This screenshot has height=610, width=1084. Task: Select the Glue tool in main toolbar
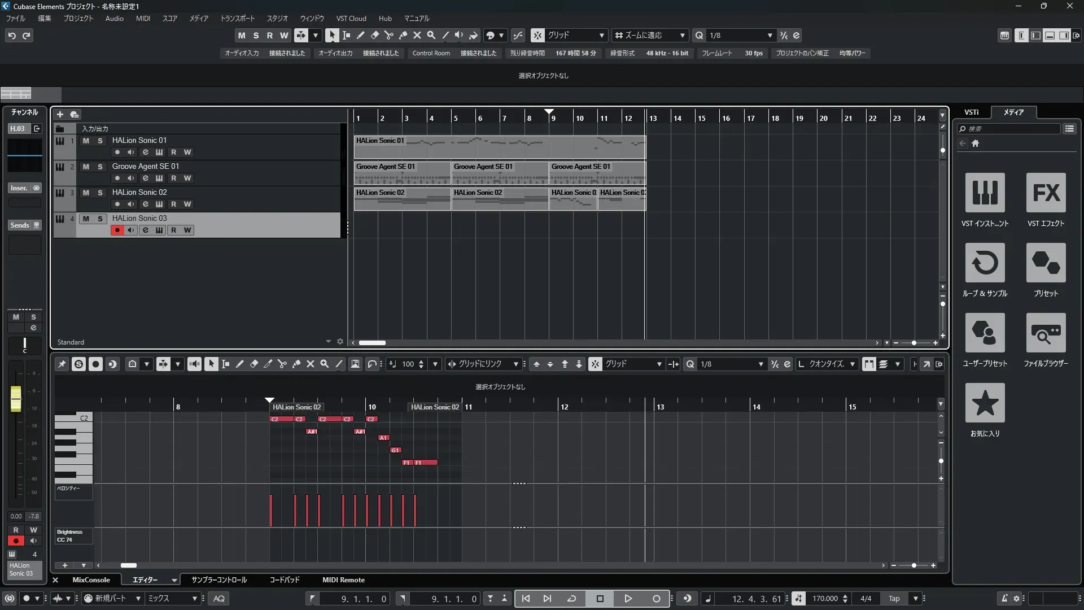click(403, 35)
